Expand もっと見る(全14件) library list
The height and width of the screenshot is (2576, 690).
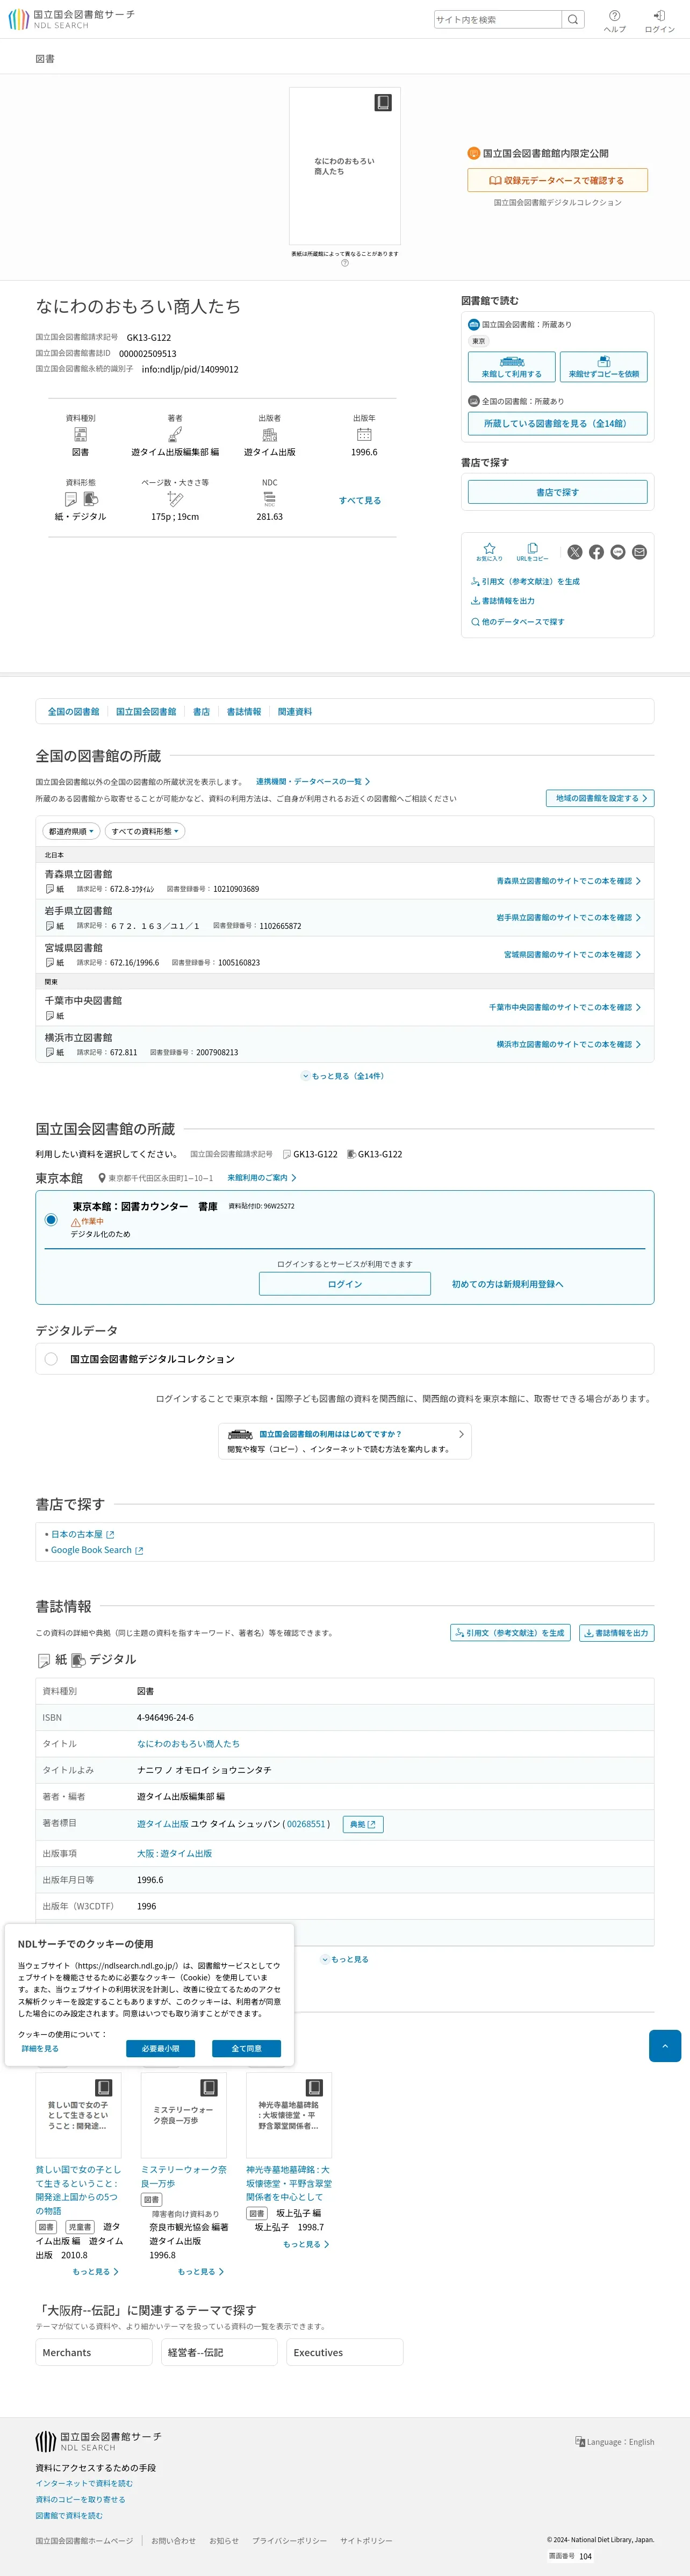coord(344,1076)
